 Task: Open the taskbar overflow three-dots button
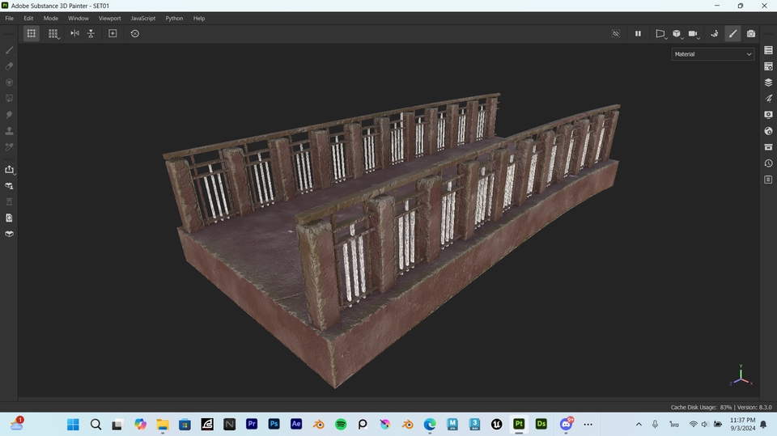click(588, 425)
